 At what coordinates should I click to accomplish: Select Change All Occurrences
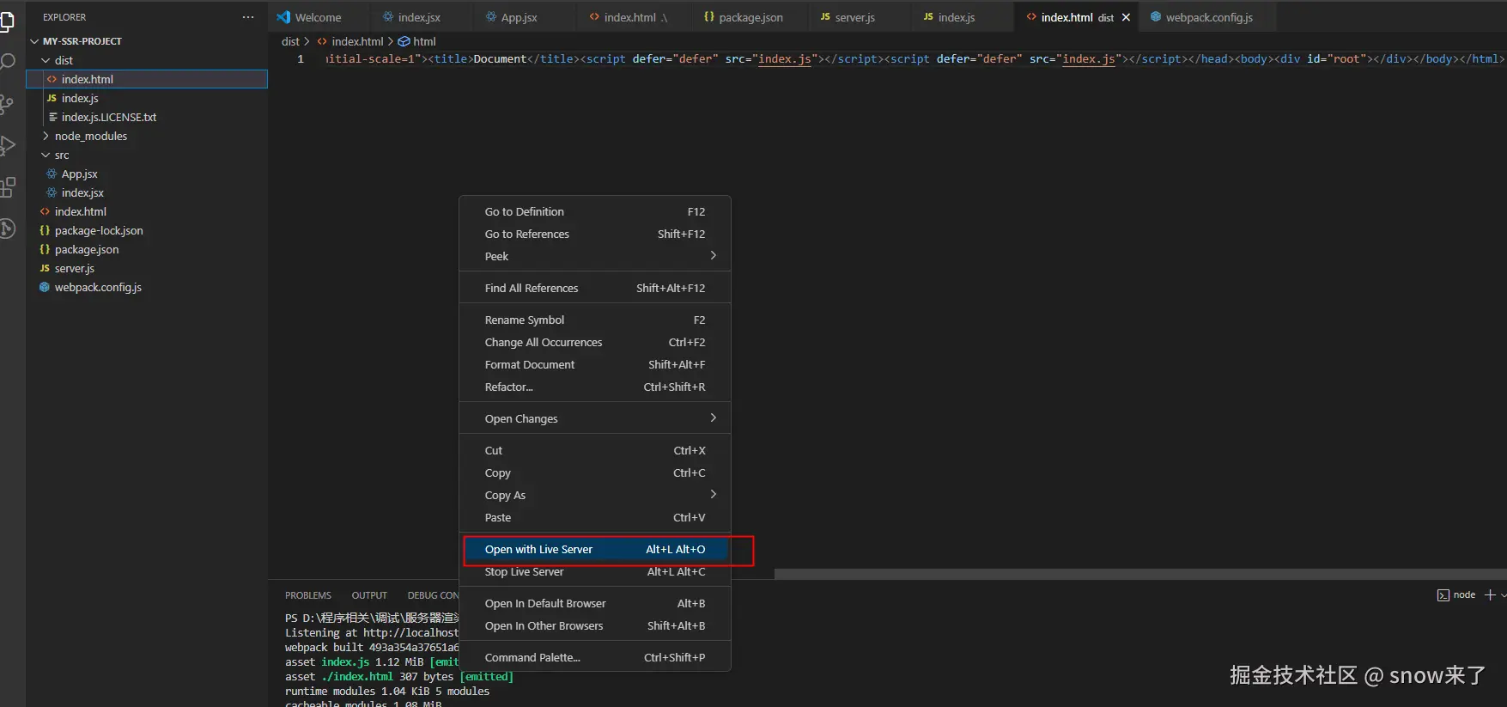(595, 342)
